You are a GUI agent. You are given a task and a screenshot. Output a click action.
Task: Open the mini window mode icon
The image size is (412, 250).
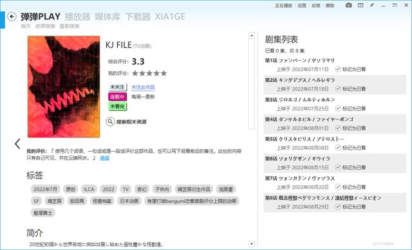click(x=360, y=5)
